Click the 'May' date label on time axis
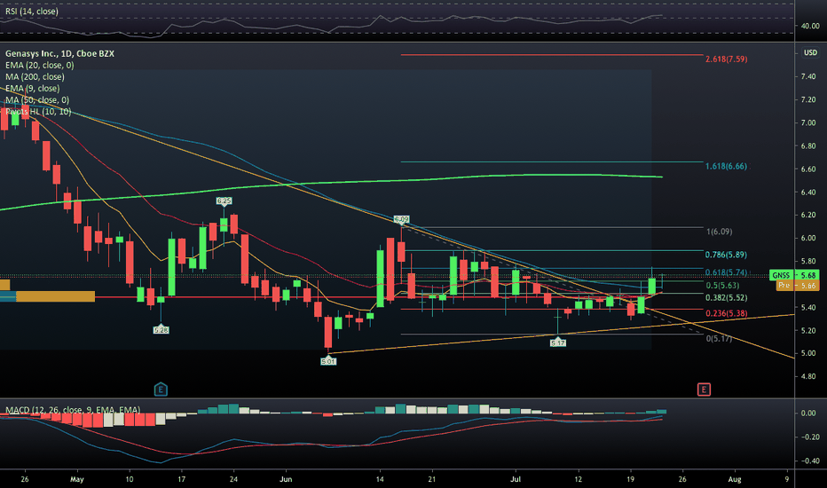 click(77, 479)
